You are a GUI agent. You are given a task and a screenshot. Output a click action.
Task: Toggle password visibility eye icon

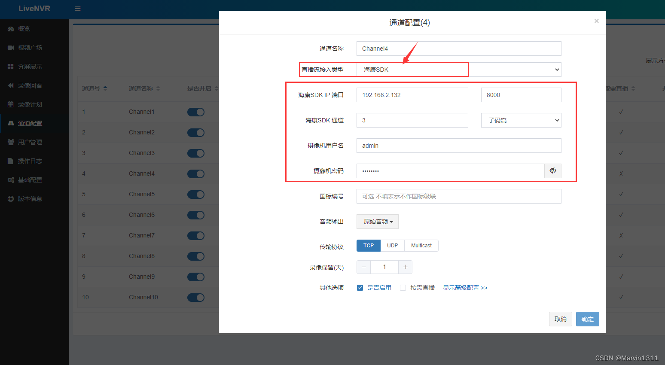[x=553, y=171]
